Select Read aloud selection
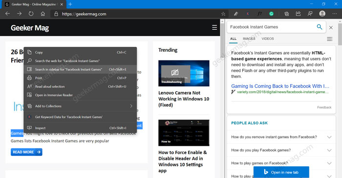Image resolution: width=342 pixels, height=178 pixels. 80,86
